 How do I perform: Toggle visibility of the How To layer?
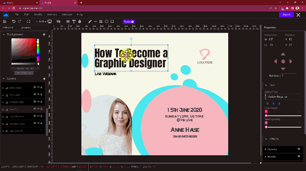pyautogui.click(x=38, y=109)
